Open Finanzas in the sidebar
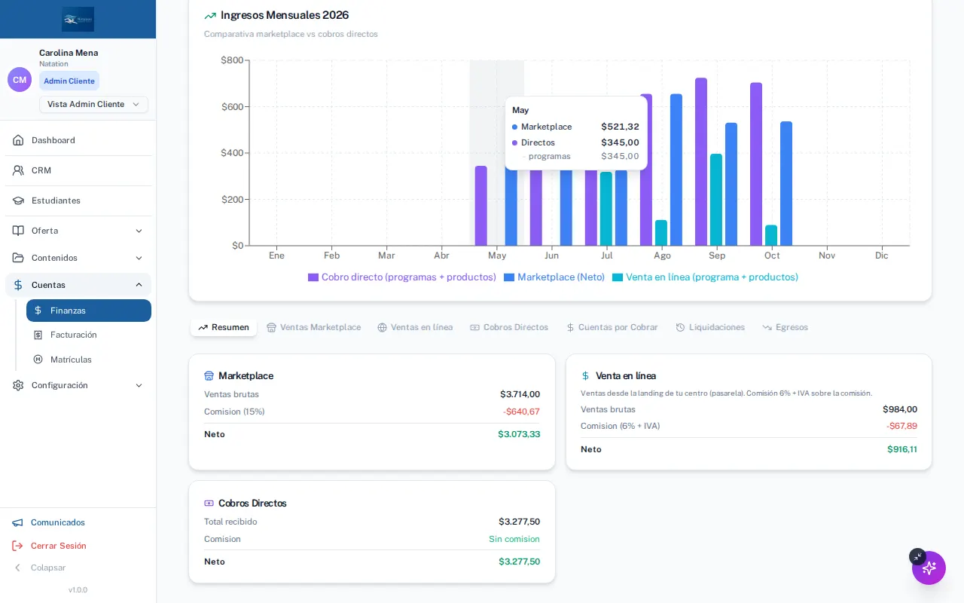 pos(89,311)
